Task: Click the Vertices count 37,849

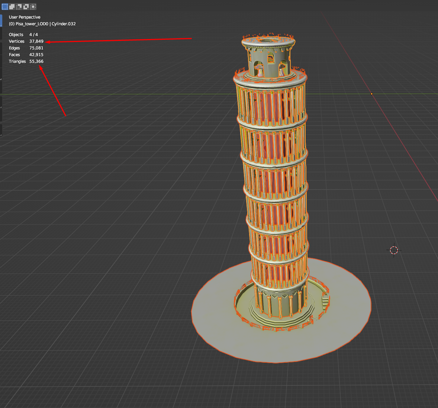Action: pos(36,41)
